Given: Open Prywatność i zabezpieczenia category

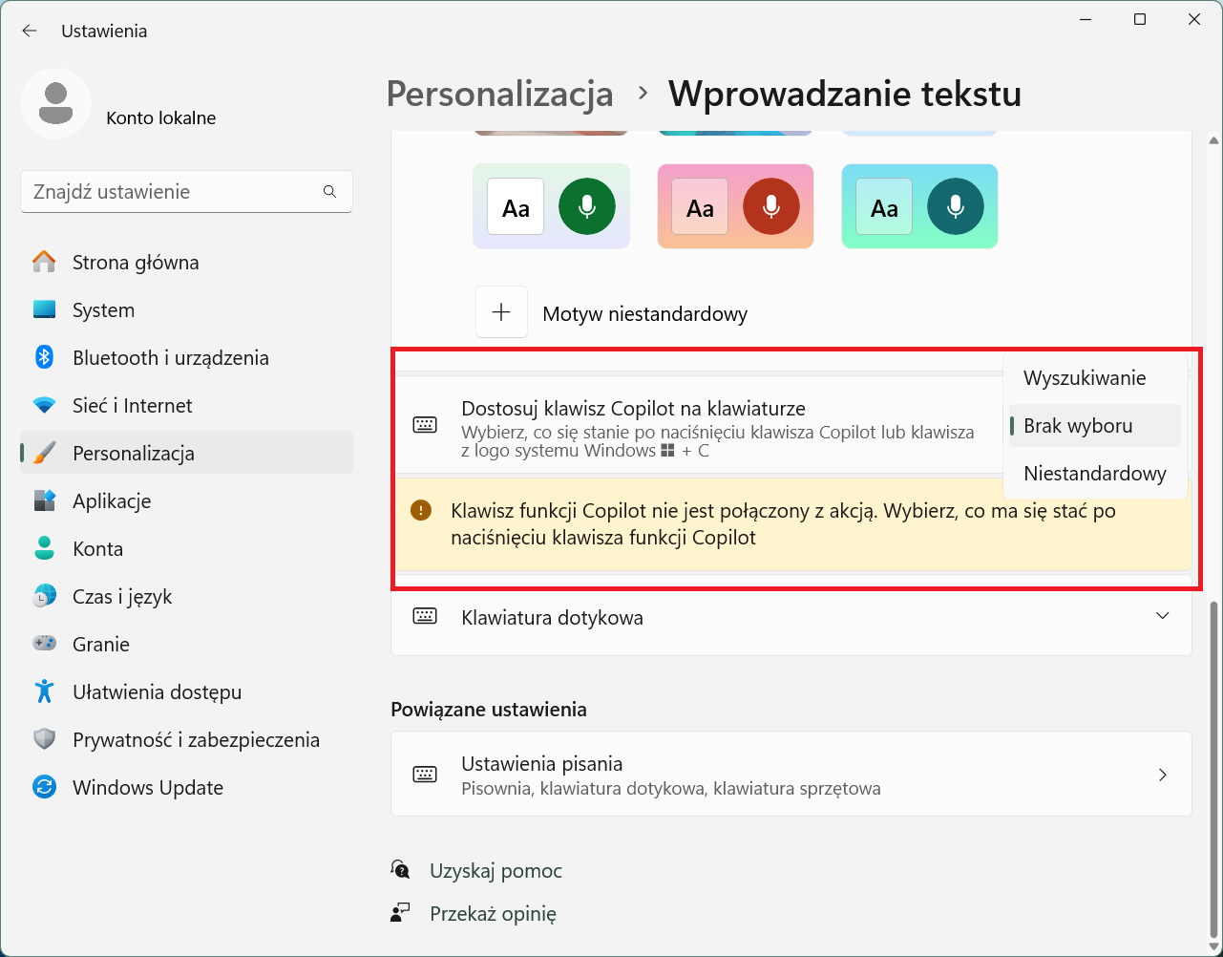Looking at the screenshot, I should pos(186,739).
